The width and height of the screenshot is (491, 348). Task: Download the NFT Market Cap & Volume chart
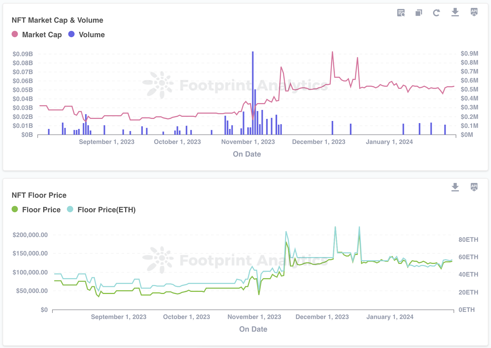[455, 12]
